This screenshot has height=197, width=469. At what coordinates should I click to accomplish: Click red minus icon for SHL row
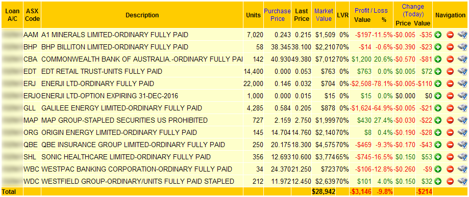click(450, 157)
